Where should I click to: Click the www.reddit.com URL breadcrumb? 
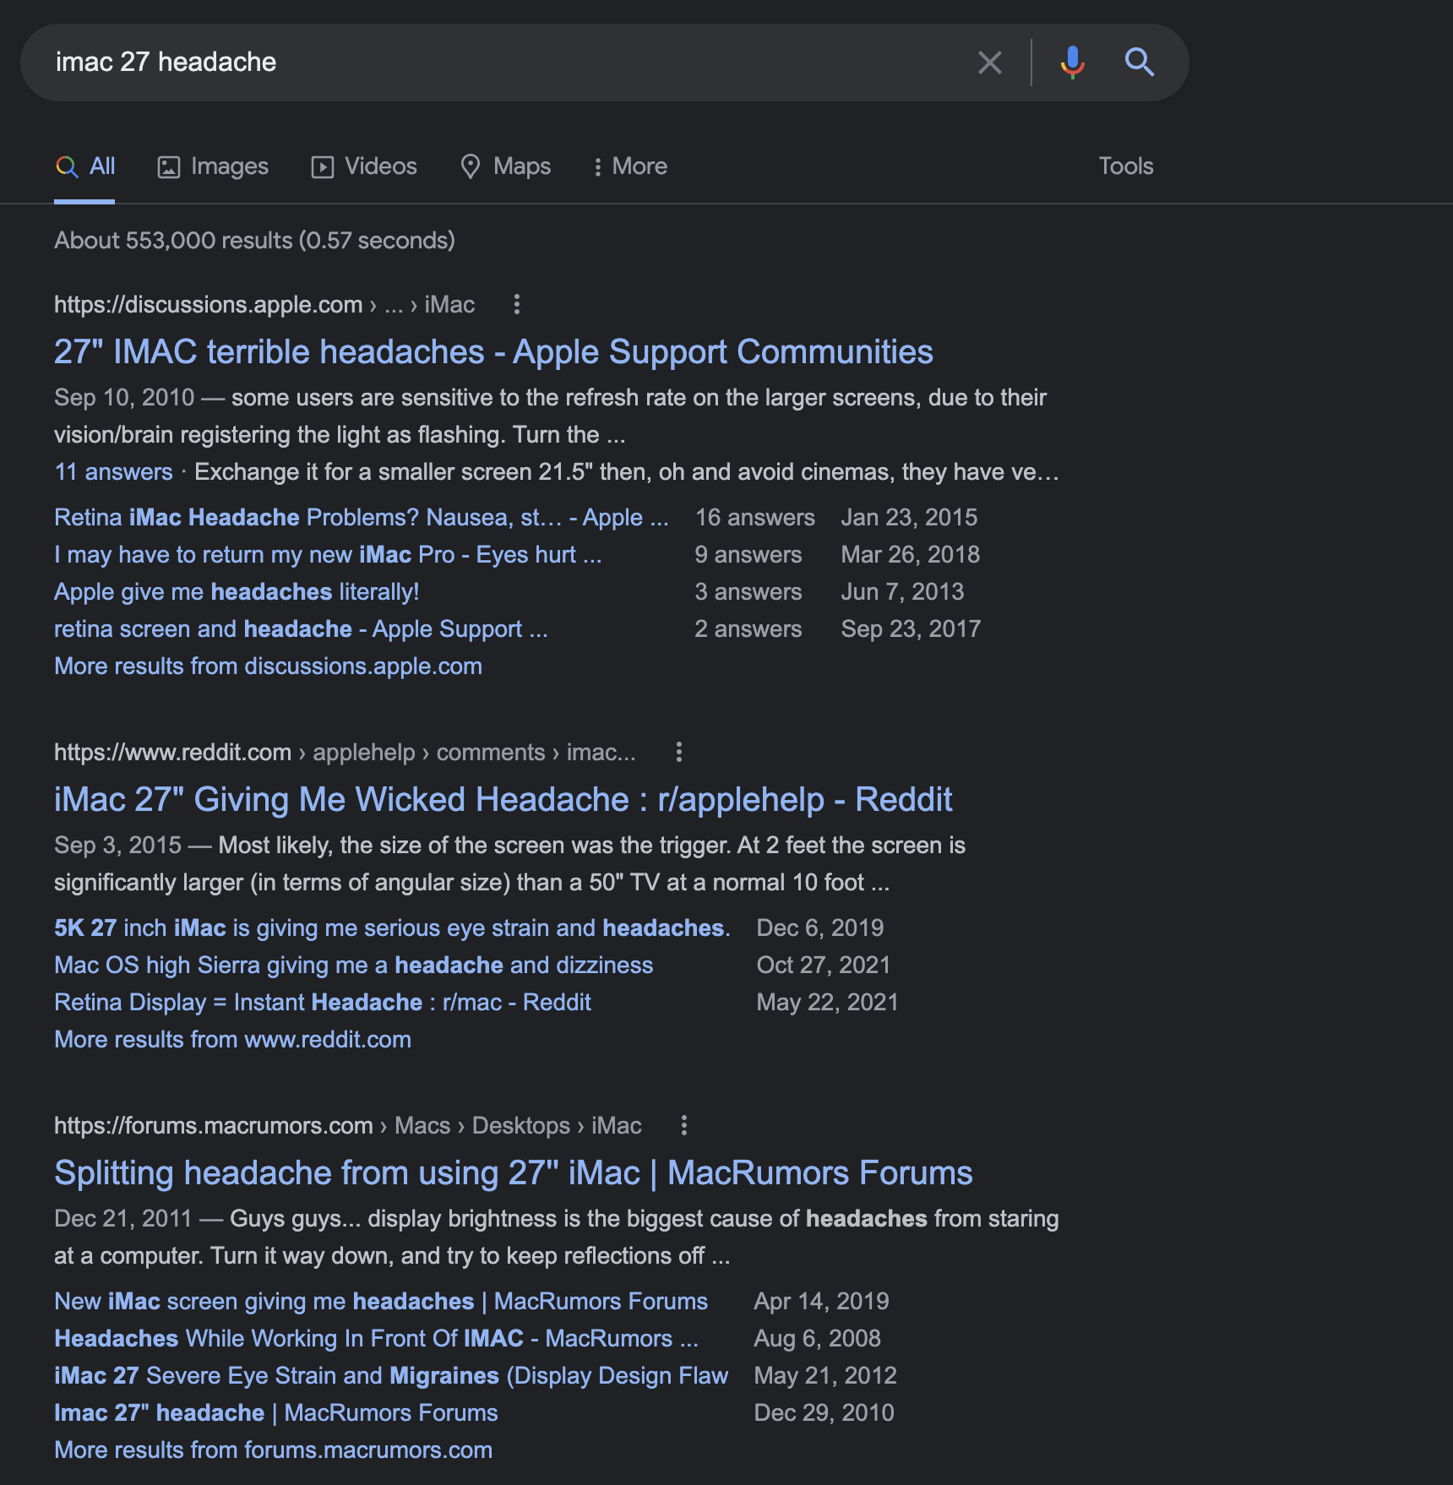(x=345, y=752)
